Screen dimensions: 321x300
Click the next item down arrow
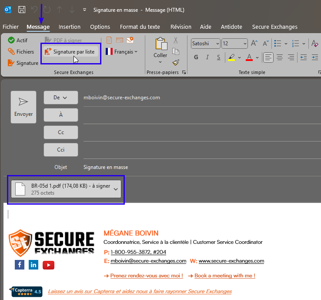click(72, 10)
